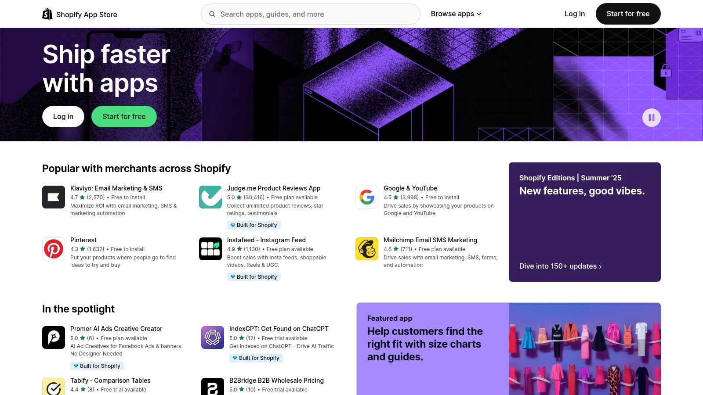Image resolution: width=703 pixels, height=395 pixels.
Task: Click the Built for Shopify badge under Judge.me
Action: tap(254, 225)
